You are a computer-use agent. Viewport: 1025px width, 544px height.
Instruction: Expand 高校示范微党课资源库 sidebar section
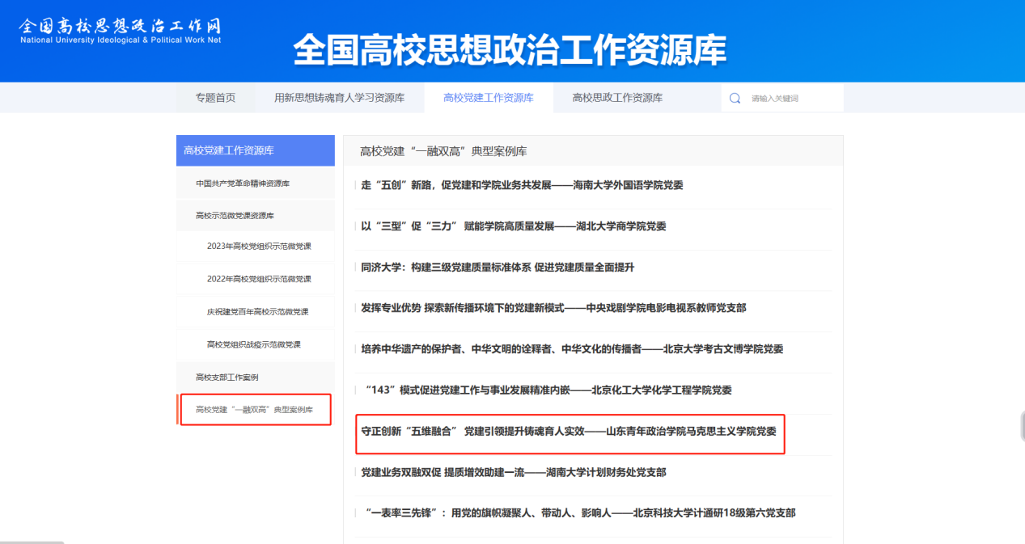[x=235, y=216]
